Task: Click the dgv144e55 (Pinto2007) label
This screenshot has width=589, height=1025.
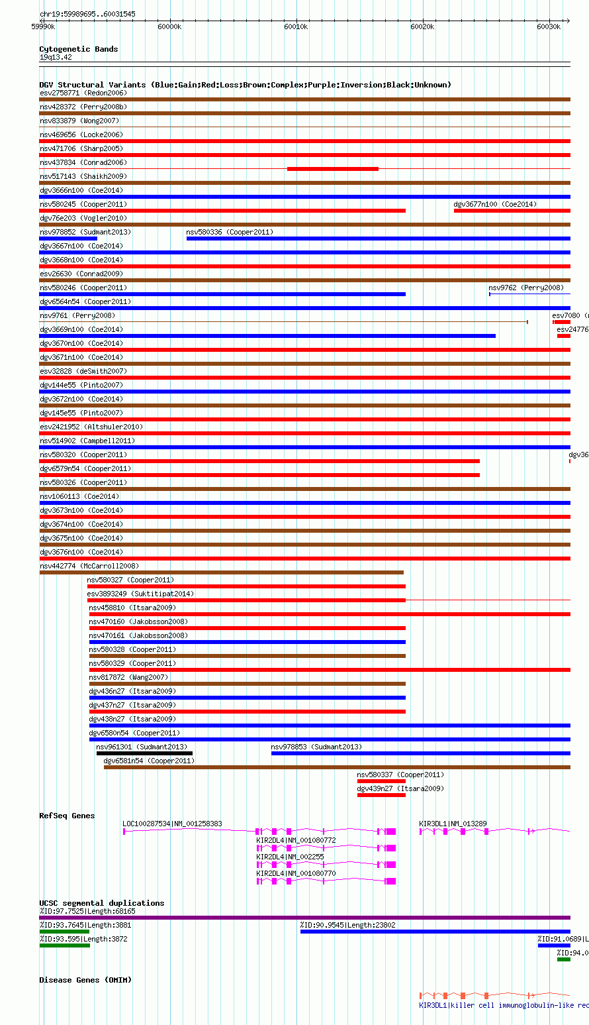Action: pyautogui.click(x=81, y=385)
